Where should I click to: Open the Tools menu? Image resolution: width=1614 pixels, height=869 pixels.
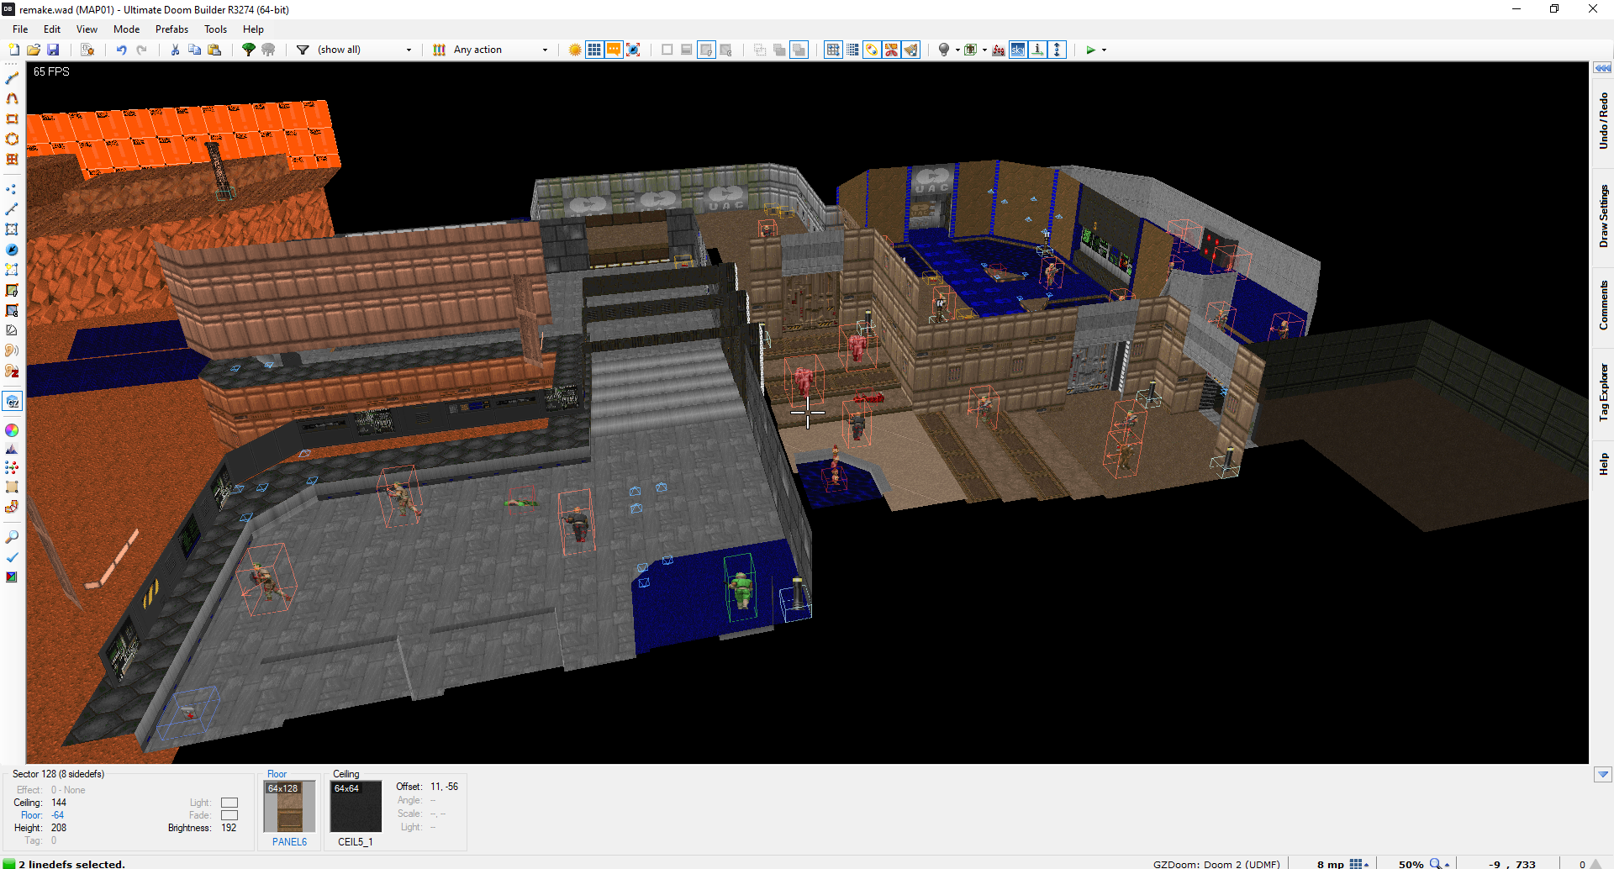click(x=215, y=29)
